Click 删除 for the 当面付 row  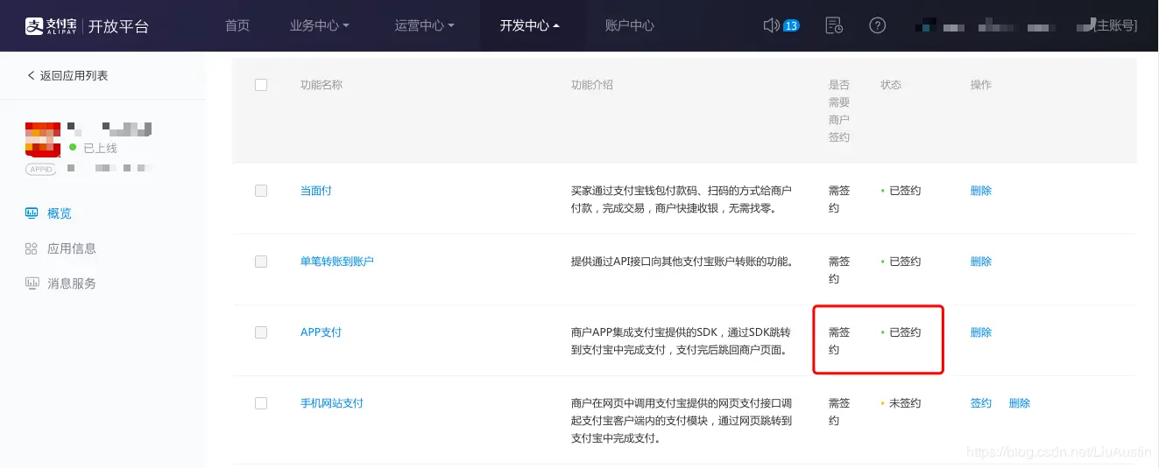coord(981,191)
